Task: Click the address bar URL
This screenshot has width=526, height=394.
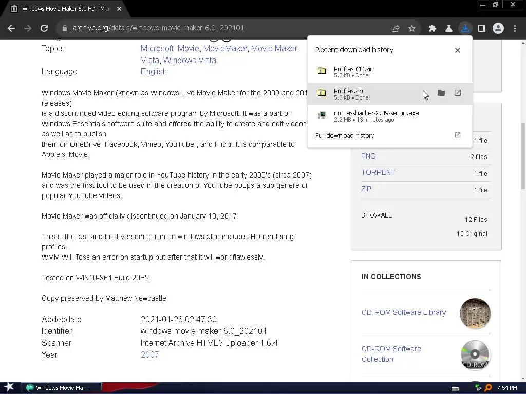Action: [x=158, y=28]
